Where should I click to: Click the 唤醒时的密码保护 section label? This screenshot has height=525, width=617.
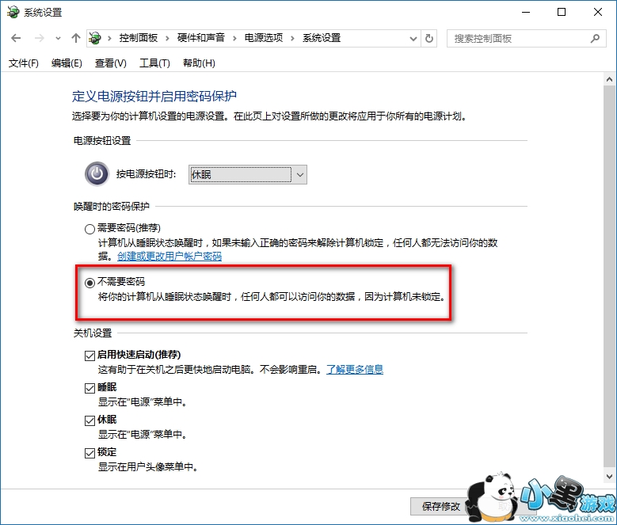click(112, 207)
